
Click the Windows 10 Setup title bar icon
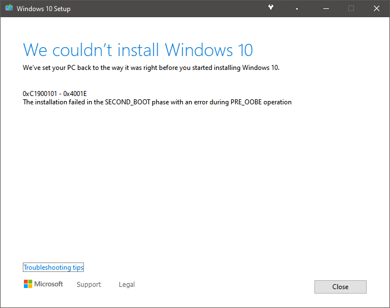tap(9, 8)
